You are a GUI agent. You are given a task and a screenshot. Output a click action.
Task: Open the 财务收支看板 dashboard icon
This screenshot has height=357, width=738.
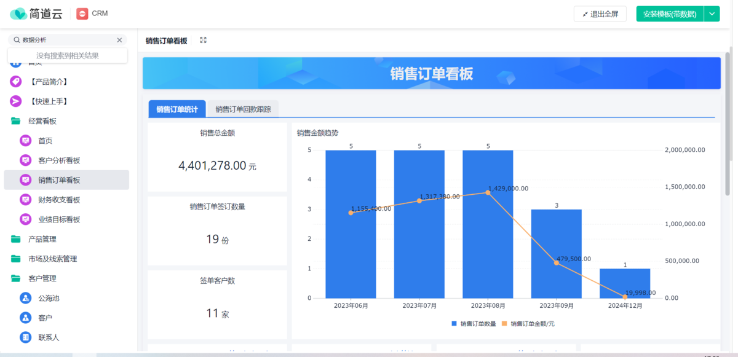[25, 200]
